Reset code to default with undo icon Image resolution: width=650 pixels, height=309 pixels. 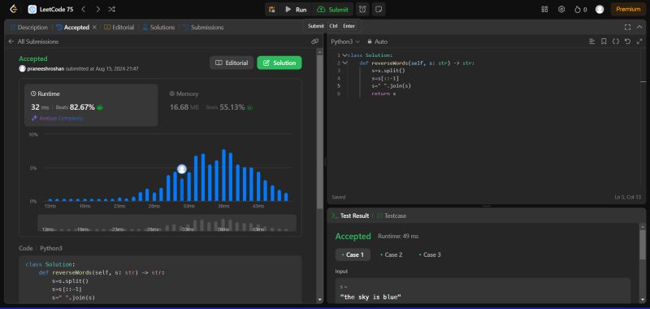pyautogui.click(x=627, y=41)
